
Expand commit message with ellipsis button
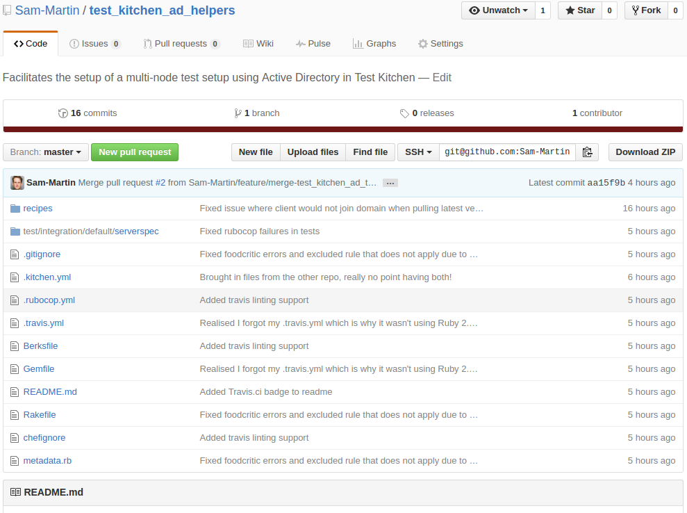390,183
